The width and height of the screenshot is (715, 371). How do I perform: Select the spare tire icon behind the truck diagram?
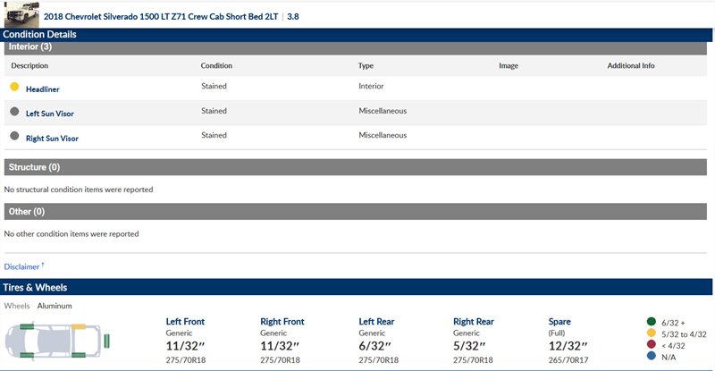tap(106, 341)
